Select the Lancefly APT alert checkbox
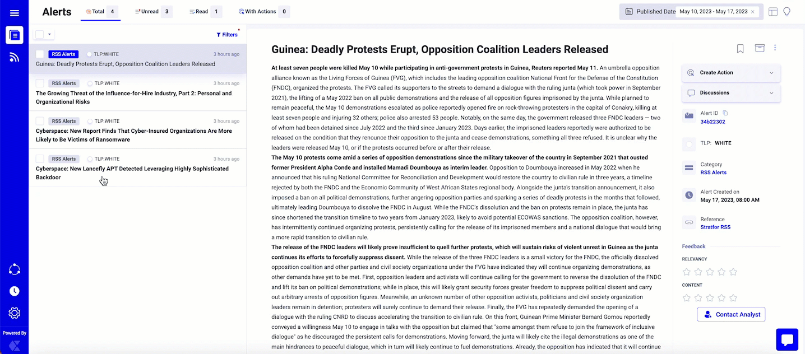 (40, 159)
